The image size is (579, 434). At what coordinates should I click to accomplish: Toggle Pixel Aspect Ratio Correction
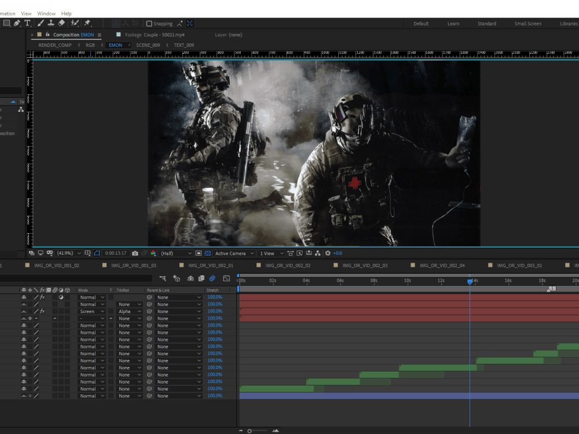tap(290, 253)
